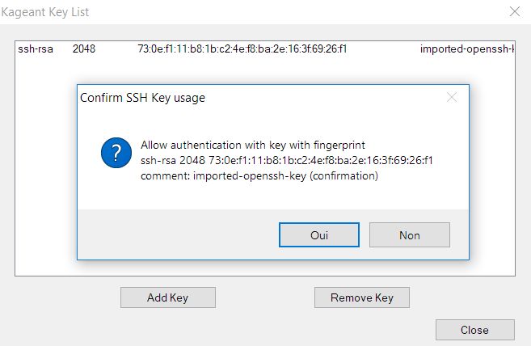Click the 'comment: imported-openssh-key (confirmation)' line
Image resolution: width=531 pixels, height=346 pixels.
pos(259,175)
